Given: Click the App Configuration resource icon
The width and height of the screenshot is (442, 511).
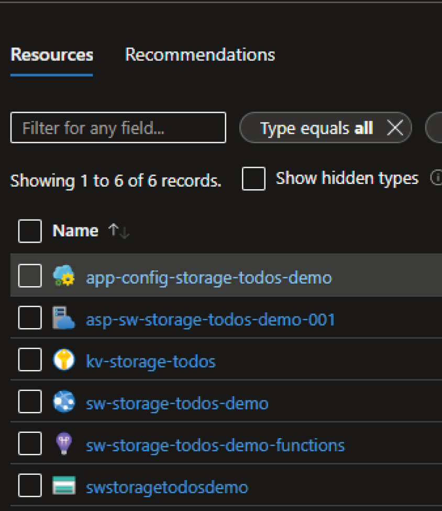Looking at the screenshot, I should (64, 276).
